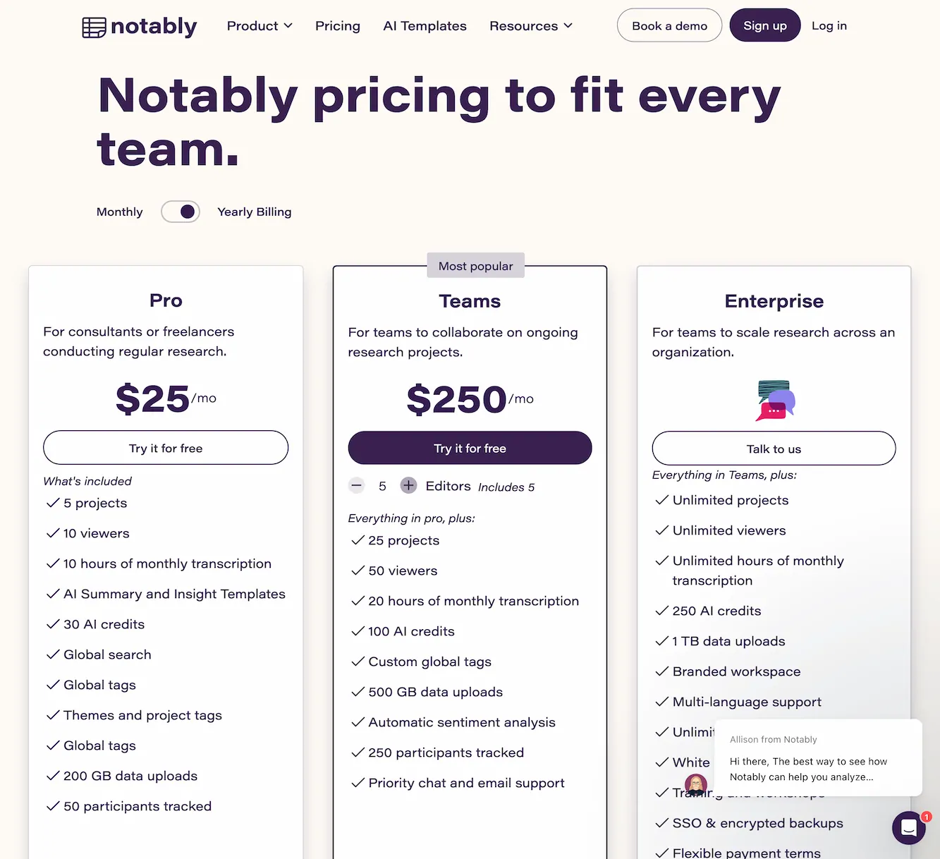Screen dimensions: 940x859
Task: Click Try it for free on the Teams plan
Action: (x=469, y=448)
